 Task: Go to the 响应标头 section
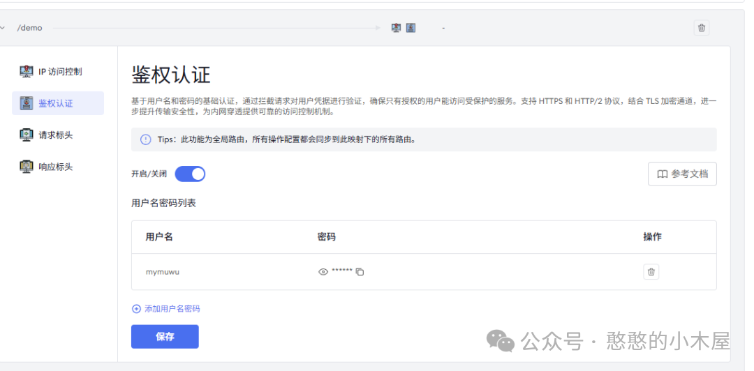(56, 167)
